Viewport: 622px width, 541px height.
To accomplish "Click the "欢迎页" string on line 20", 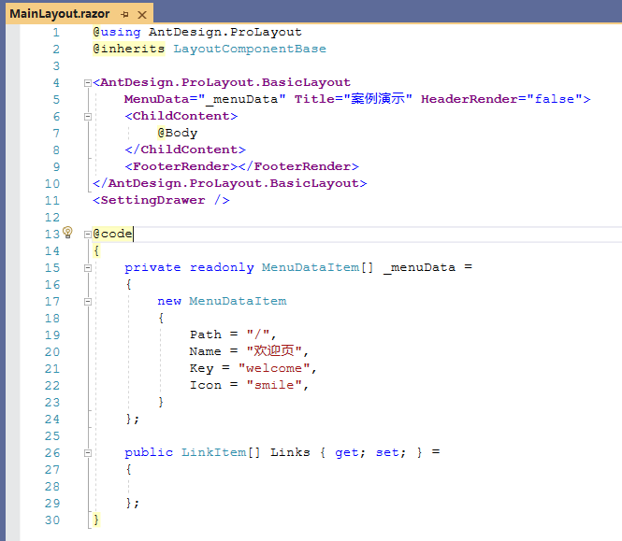I will 274,350.
